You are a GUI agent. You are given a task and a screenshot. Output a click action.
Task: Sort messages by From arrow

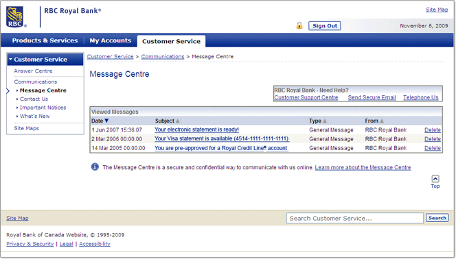pos(382,121)
